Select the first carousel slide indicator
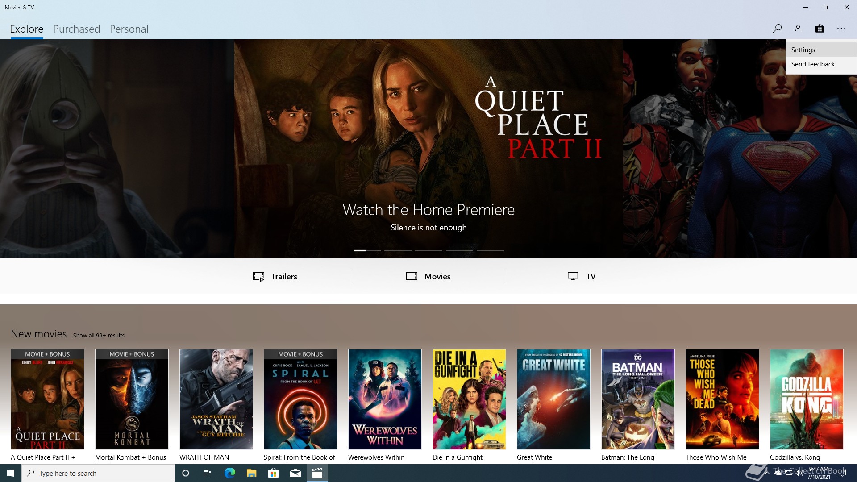Viewport: 857px width, 482px height. [367, 250]
